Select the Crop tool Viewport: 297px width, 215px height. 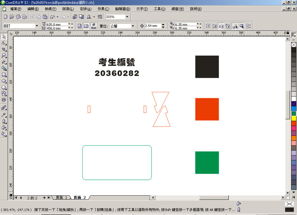tap(4, 49)
